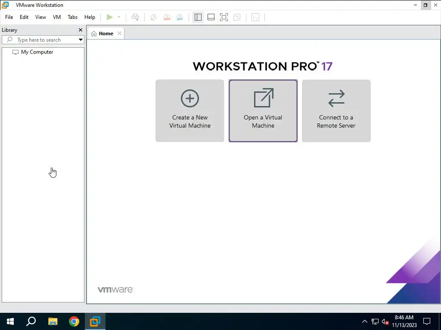Viewport: 441px width, 330px height.
Task: Open the View menu
Action: point(40,17)
